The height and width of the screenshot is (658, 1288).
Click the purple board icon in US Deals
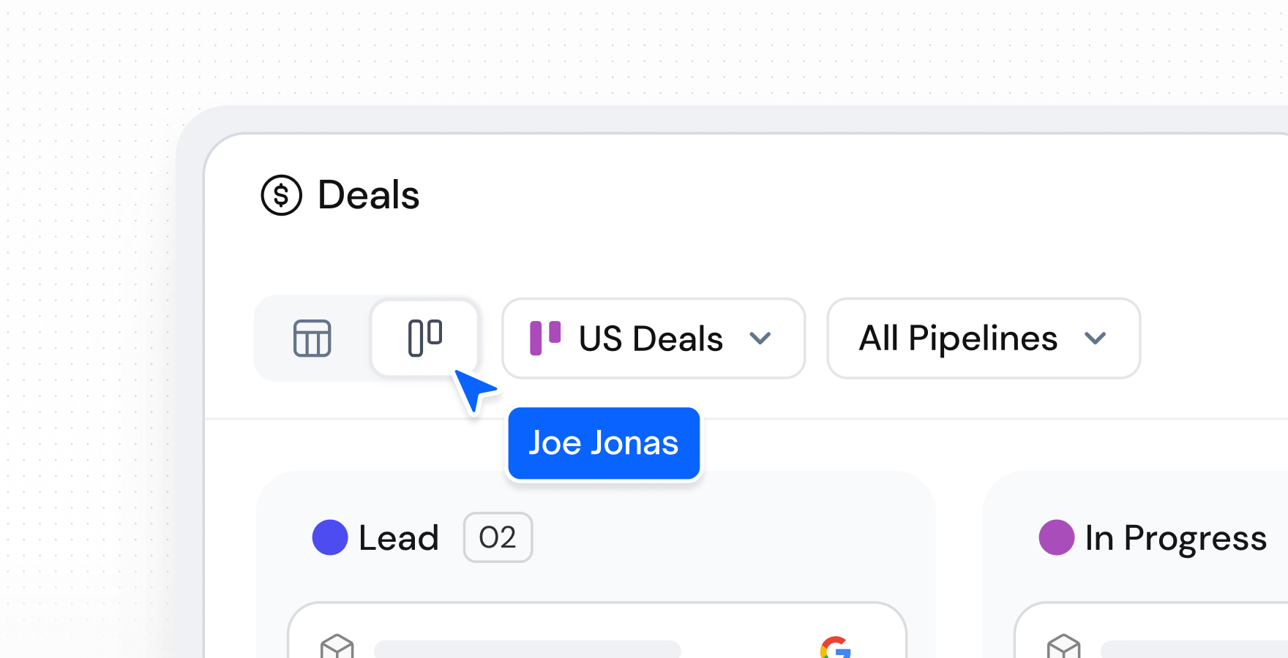pos(545,338)
